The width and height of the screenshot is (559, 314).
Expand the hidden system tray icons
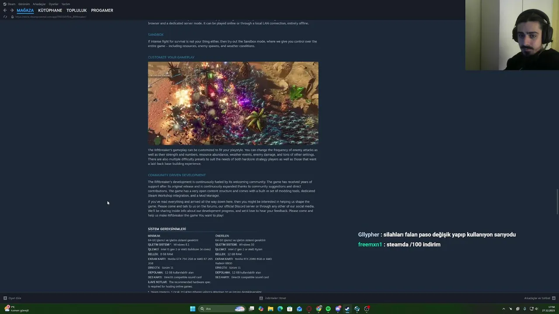pyautogui.click(x=504, y=309)
